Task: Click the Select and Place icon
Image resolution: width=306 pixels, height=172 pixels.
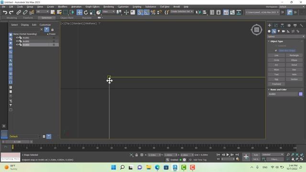Action: 98,12
